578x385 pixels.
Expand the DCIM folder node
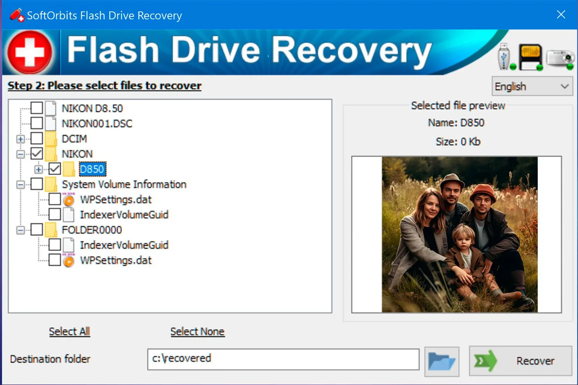click(21, 139)
